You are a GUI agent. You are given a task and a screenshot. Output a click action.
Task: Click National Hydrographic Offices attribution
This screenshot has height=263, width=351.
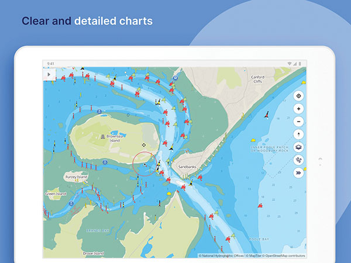(221, 255)
